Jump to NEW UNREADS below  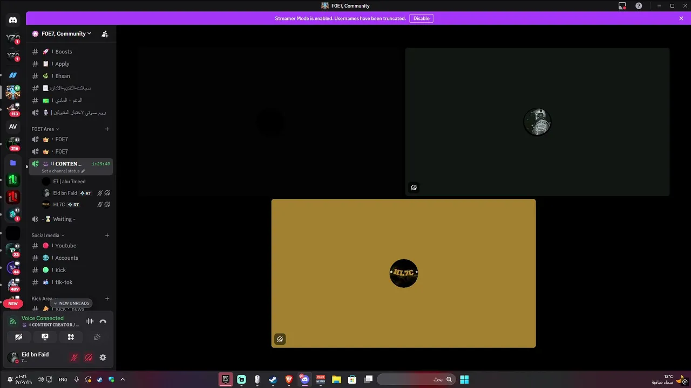pos(71,303)
